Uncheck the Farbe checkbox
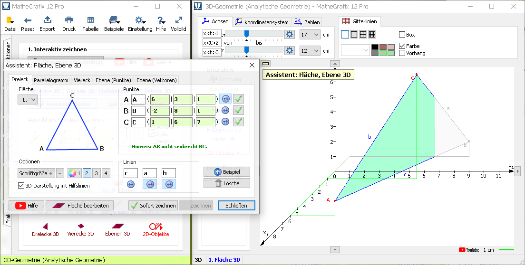The width and height of the screenshot is (525, 265). coord(402,46)
